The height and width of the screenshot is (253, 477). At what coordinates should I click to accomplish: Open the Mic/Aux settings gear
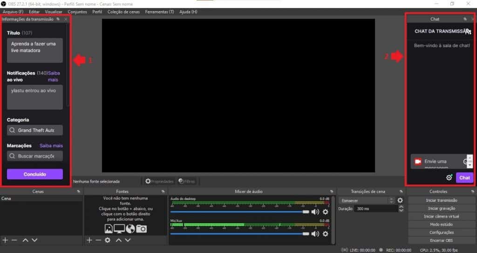(x=326, y=234)
